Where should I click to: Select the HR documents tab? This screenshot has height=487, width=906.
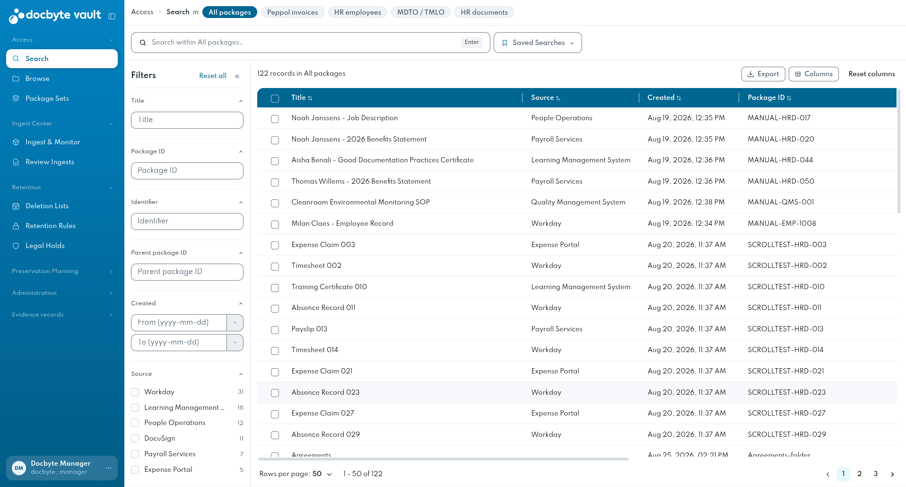coord(484,12)
